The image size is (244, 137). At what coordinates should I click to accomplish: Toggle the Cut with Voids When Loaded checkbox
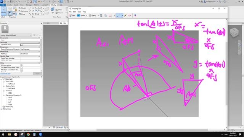[x=21, y=68]
